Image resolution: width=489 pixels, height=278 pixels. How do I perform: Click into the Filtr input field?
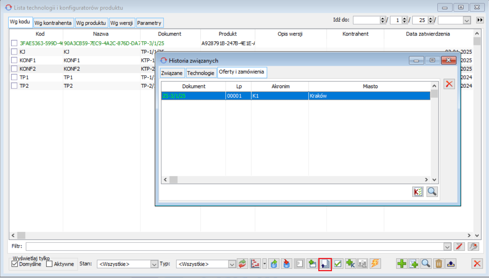(234, 246)
